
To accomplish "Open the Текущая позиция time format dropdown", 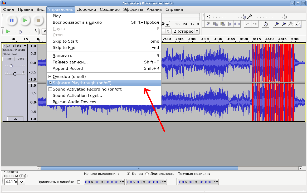I will click(x=217, y=182).
